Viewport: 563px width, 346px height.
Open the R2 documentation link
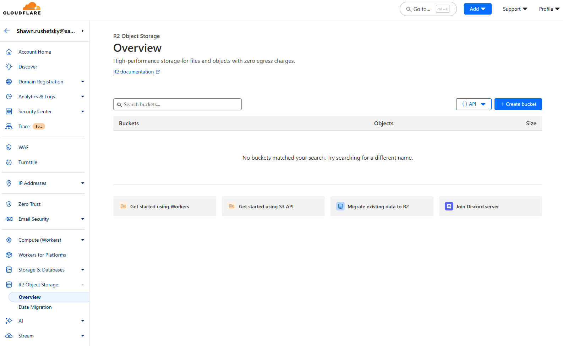point(133,72)
